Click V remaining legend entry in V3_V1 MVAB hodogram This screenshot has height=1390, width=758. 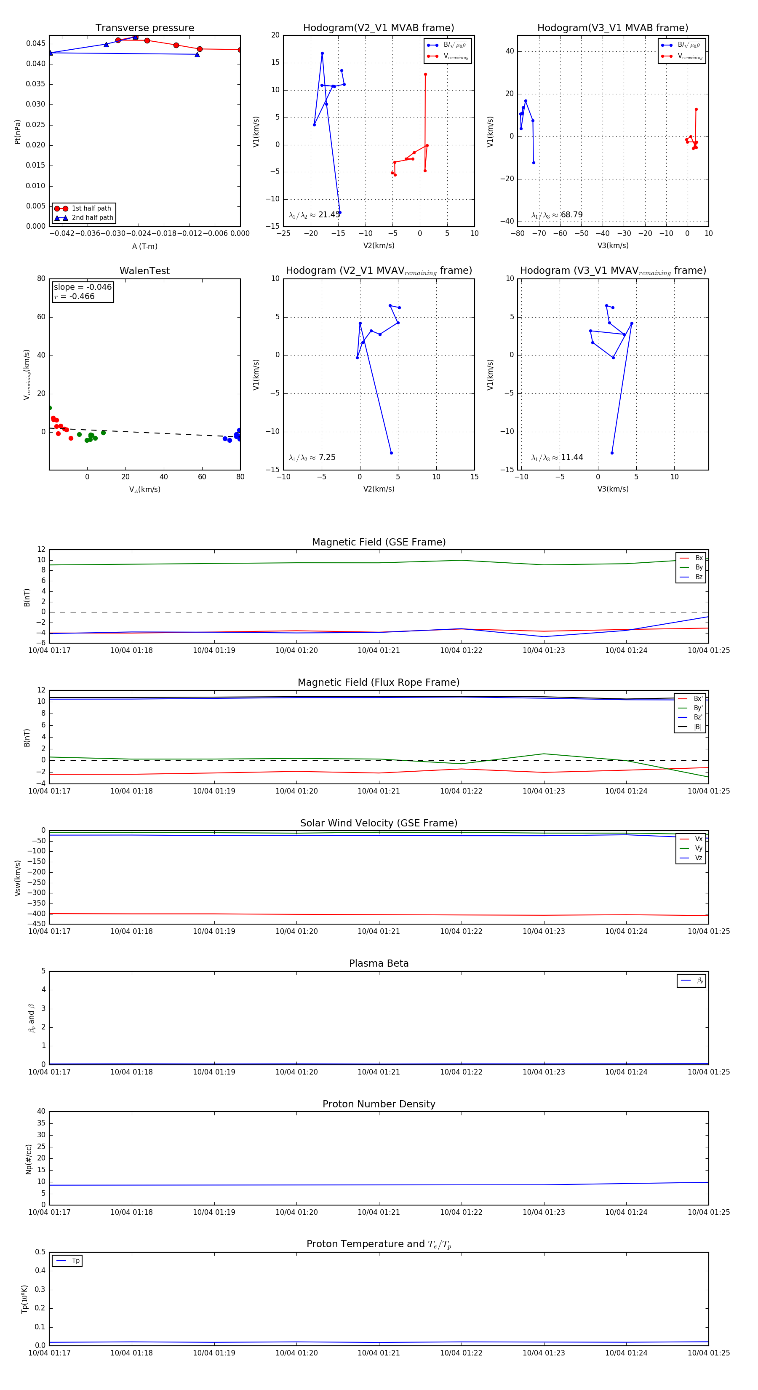[x=681, y=56]
